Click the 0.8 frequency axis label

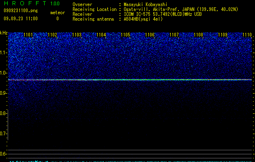(x=4, y=113)
